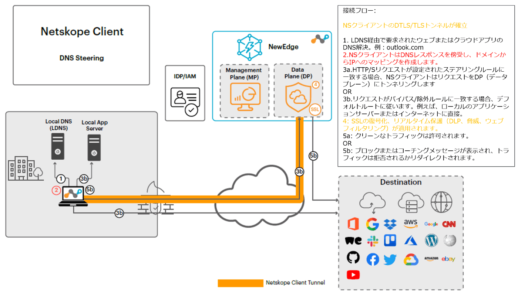Click the "IDP/IAM" label

(185, 76)
